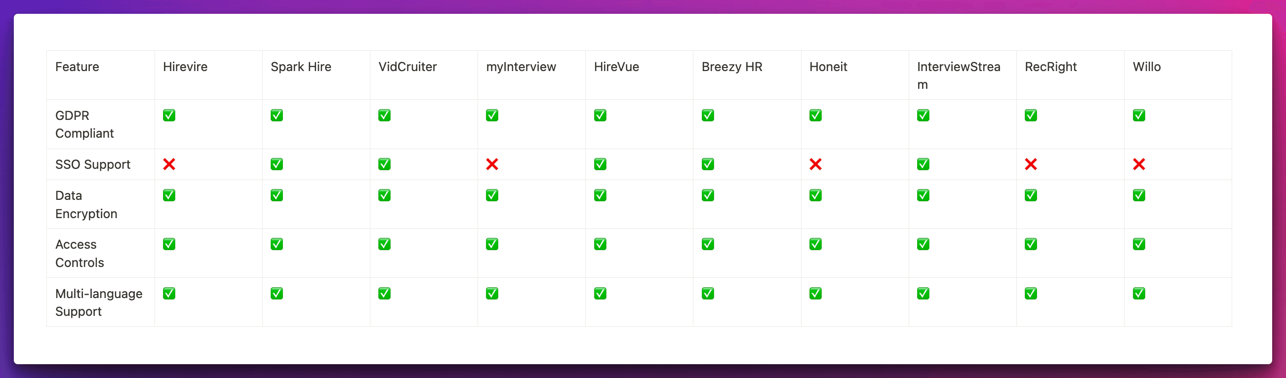
Task: Select the Data Encryption row label
Action: pos(86,204)
